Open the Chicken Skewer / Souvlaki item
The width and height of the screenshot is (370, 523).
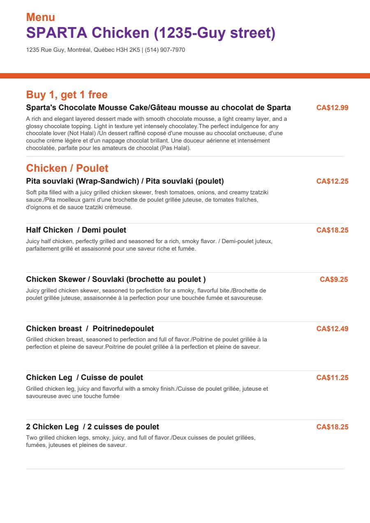pyautogui.click(x=116, y=279)
